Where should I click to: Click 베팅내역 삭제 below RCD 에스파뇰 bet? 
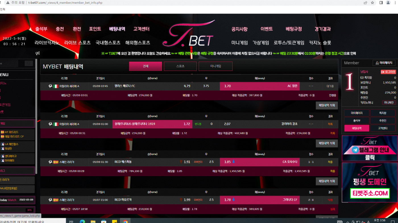327,181
